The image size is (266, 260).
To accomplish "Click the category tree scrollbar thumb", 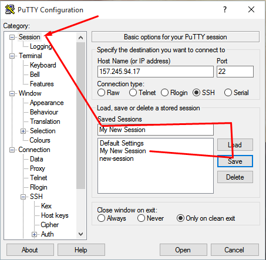I will click(x=80, y=116).
